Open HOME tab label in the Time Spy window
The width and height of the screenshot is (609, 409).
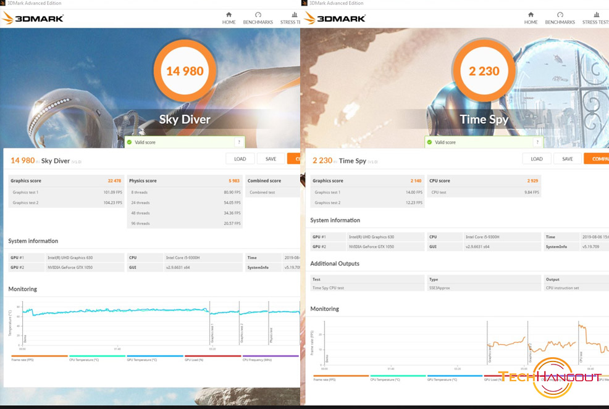(531, 22)
